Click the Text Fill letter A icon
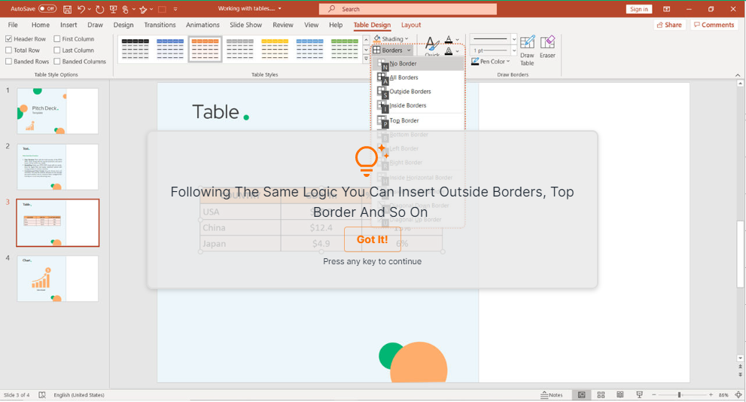The width and height of the screenshot is (746, 402). click(x=449, y=39)
